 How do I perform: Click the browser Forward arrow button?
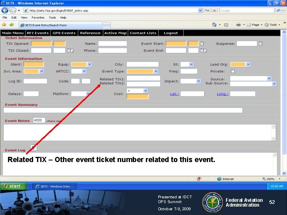pyautogui.click(x=12, y=10)
